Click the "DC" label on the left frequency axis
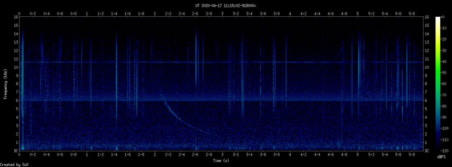The height and width of the screenshot is (167, 452). [16, 151]
